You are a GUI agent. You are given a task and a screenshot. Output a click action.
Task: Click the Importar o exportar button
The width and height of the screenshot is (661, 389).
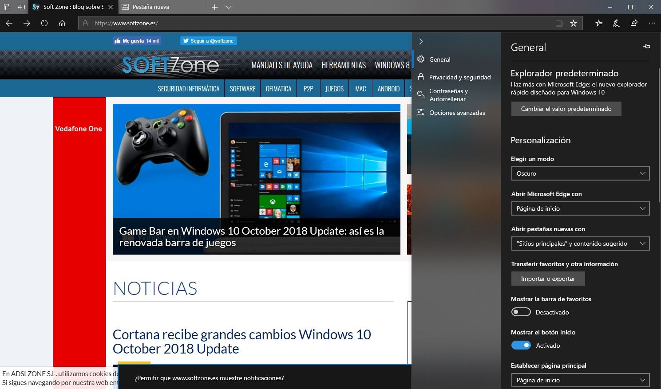click(548, 279)
